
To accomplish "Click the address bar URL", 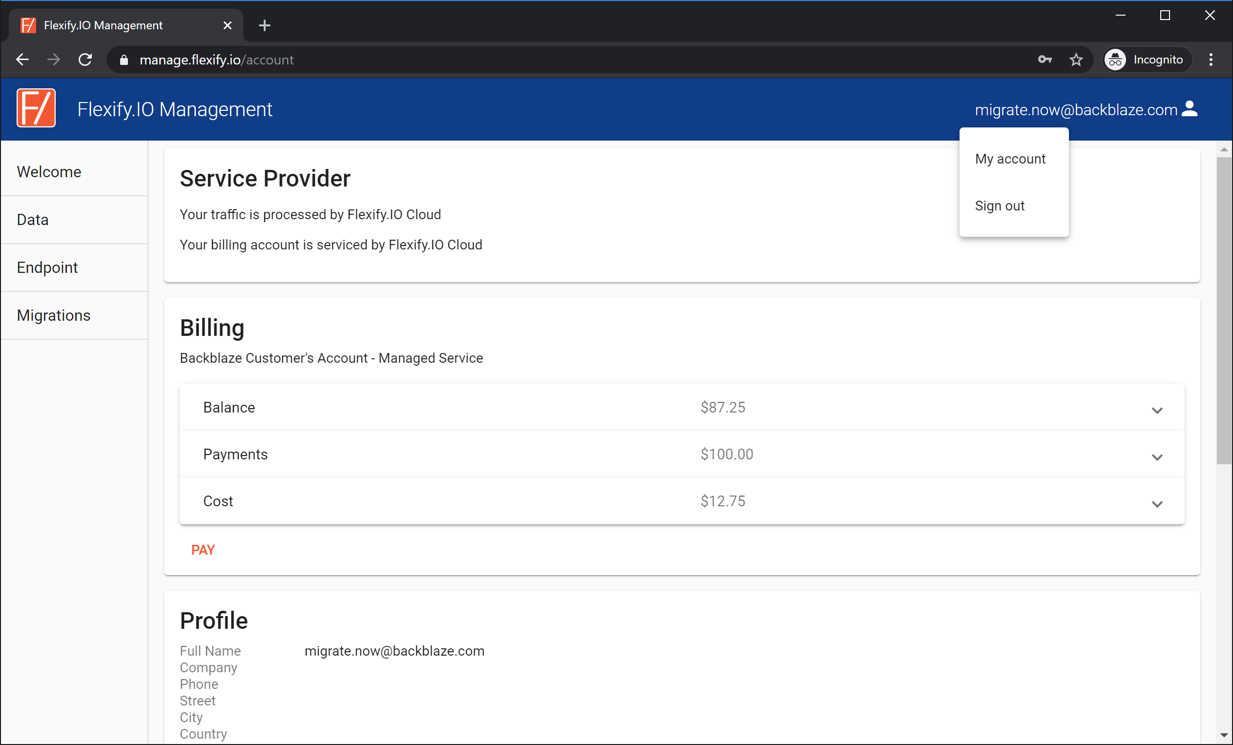I will click(x=216, y=60).
